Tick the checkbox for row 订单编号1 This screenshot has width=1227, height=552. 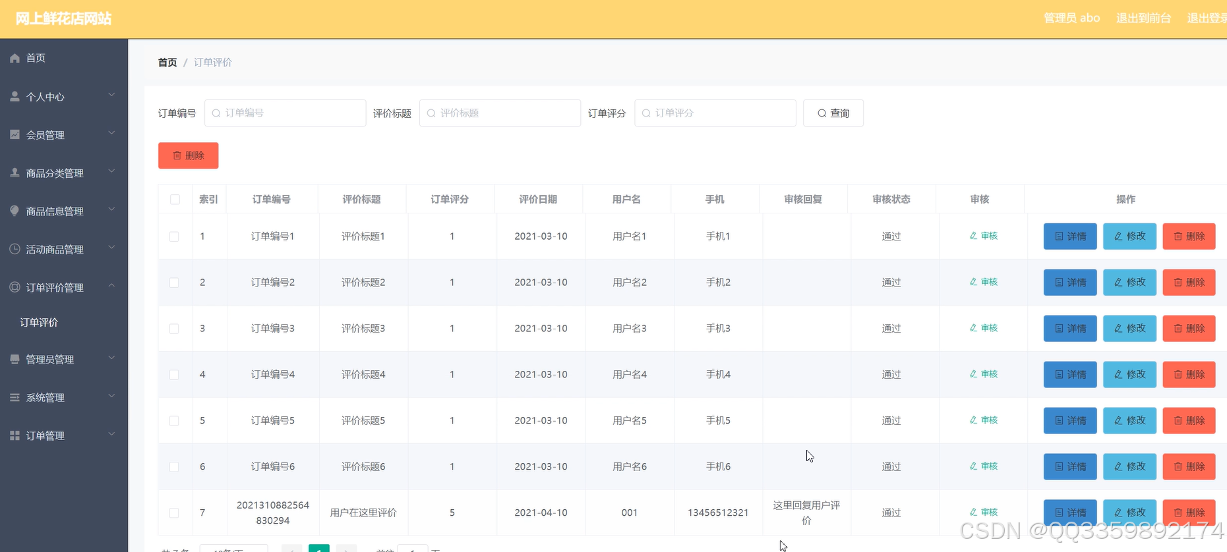coord(174,236)
